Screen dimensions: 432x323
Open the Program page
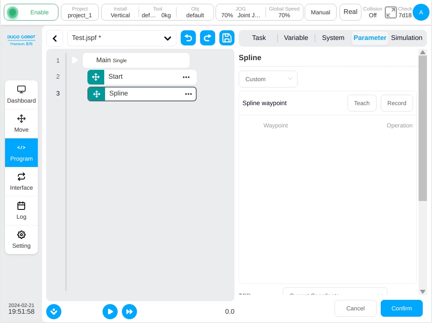21,153
